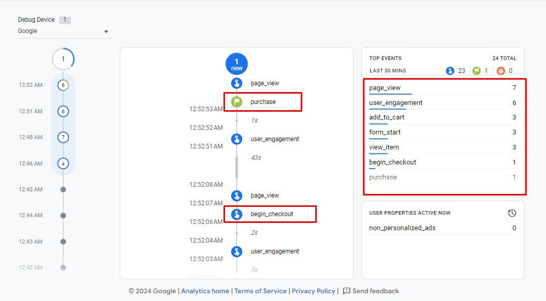Click the Send feedback icon
546x301 pixels.
[x=347, y=291]
